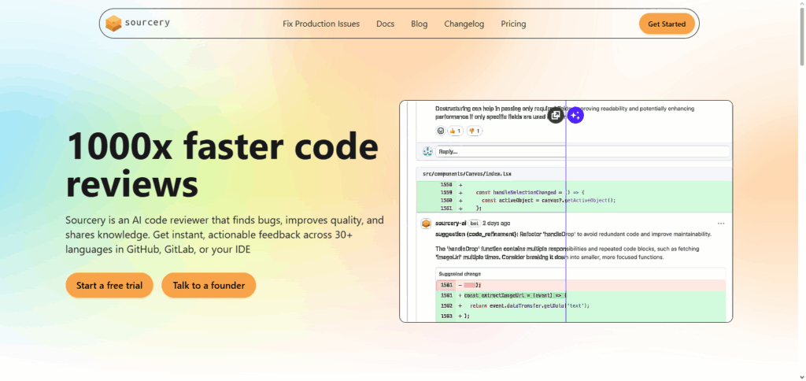The image size is (806, 381).
Task: Click the user avatar beside the Reply field
Action: tap(427, 151)
